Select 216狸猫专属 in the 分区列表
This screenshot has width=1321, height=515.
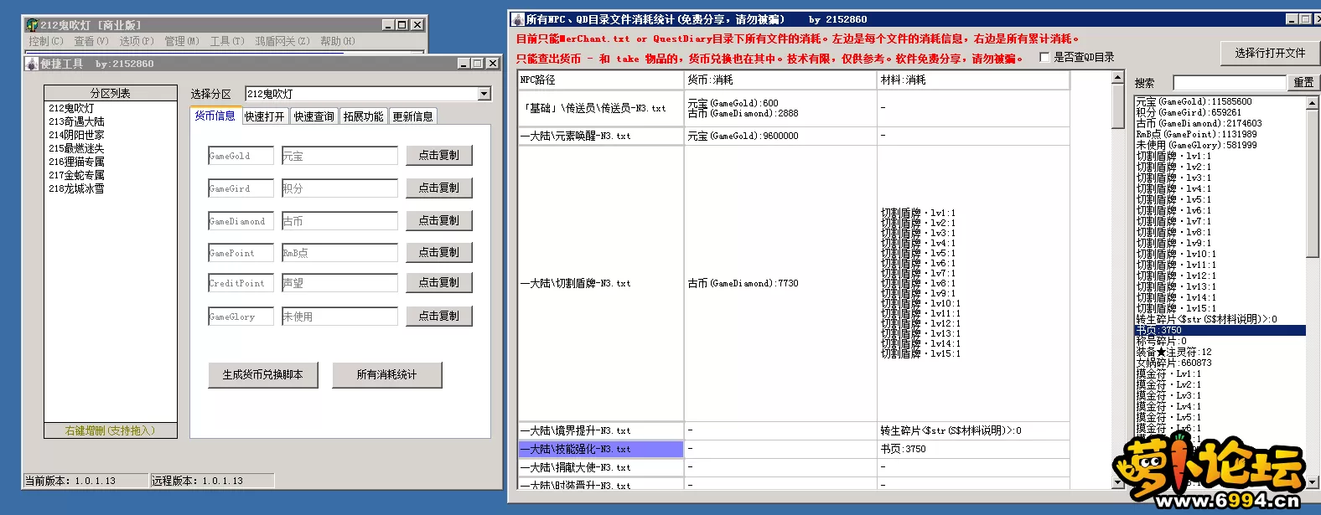coord(76,162)
